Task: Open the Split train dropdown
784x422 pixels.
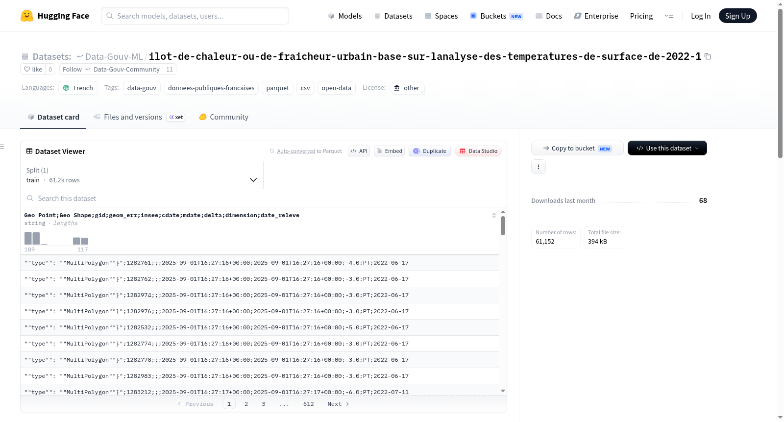Action: [x=142, y=175]
